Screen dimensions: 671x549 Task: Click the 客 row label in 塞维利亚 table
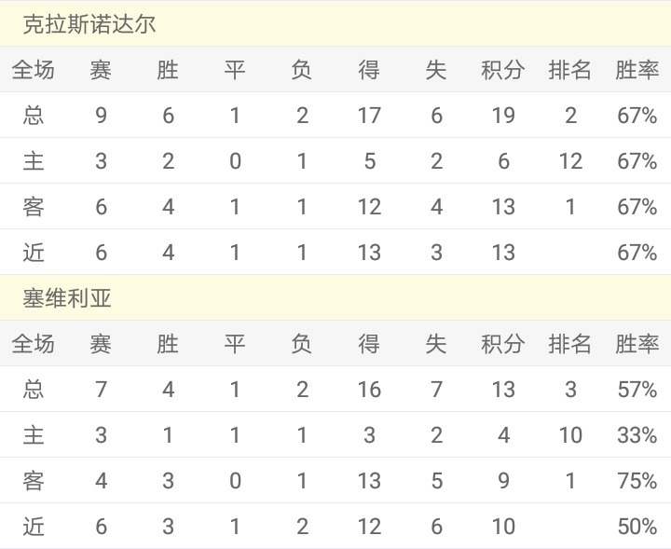click(34, 481)
